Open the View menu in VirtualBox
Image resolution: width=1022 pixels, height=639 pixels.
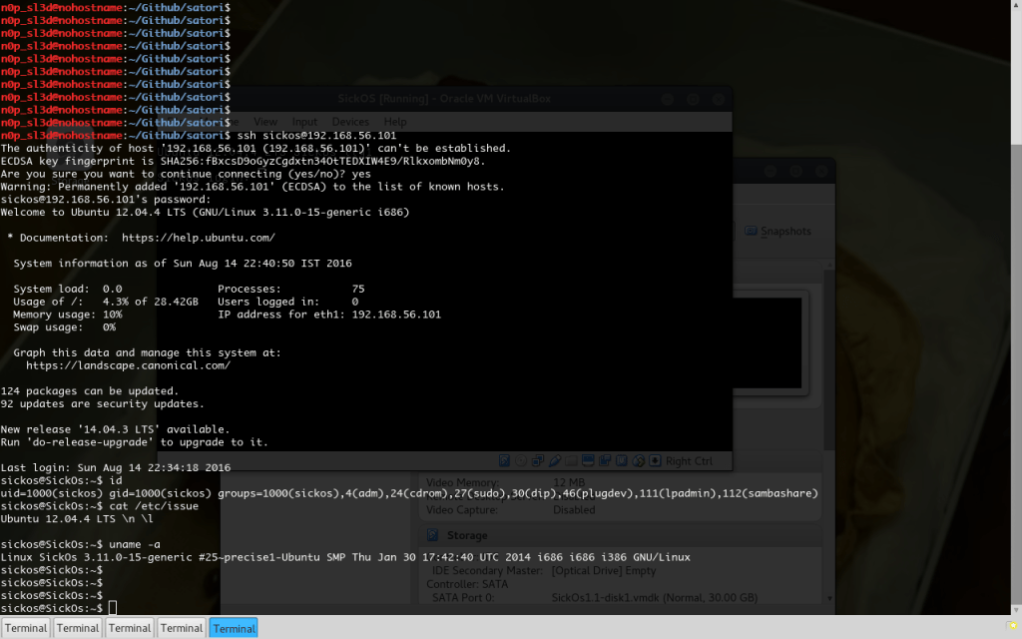click(x=265, y=121)
